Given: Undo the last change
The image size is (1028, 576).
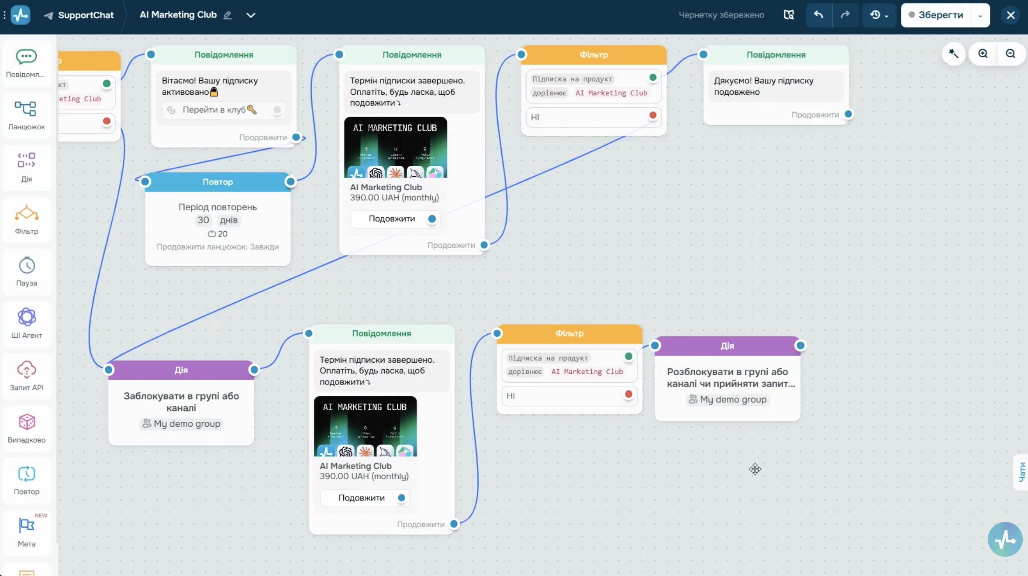Looking at the screenshot, I should click(x=819, y=15).
